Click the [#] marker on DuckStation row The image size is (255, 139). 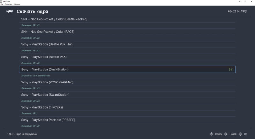(x=231, y=69)
